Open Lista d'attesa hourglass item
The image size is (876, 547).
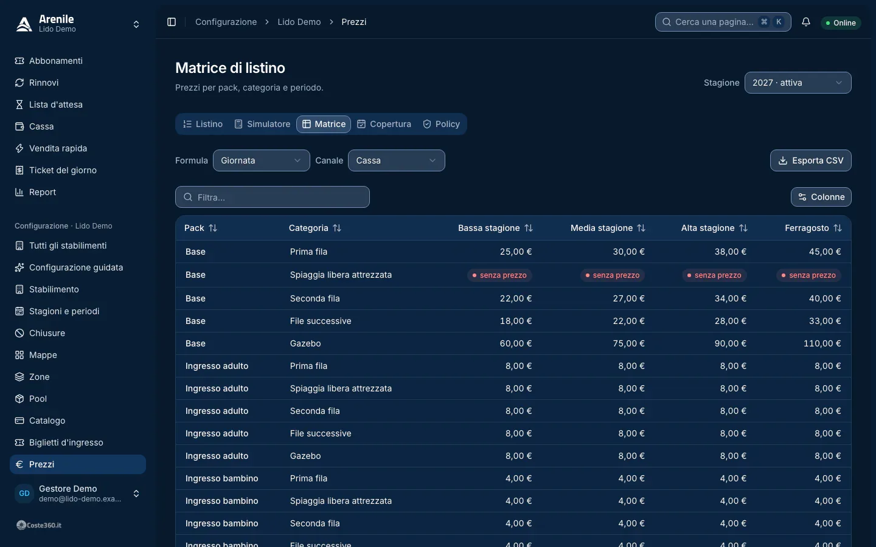pyautogui.click(x=78, y=105)
